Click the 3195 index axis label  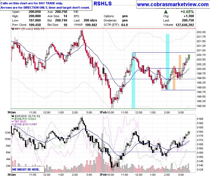click(200, 119)
